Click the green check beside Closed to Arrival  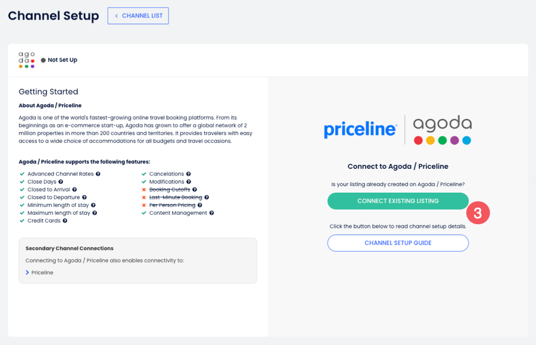click(x=21, y=189)
